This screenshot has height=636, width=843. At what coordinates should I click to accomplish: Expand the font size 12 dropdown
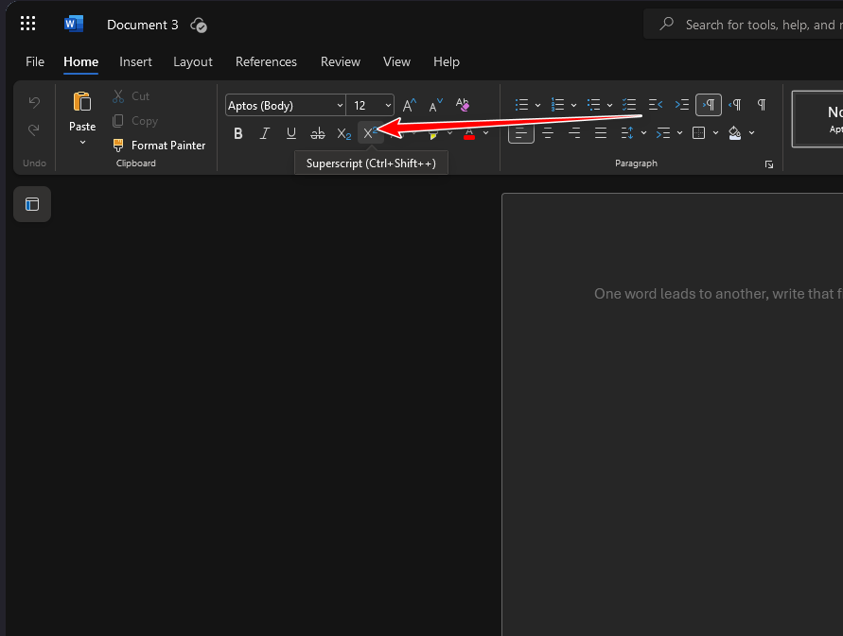[x=387, y=105]
